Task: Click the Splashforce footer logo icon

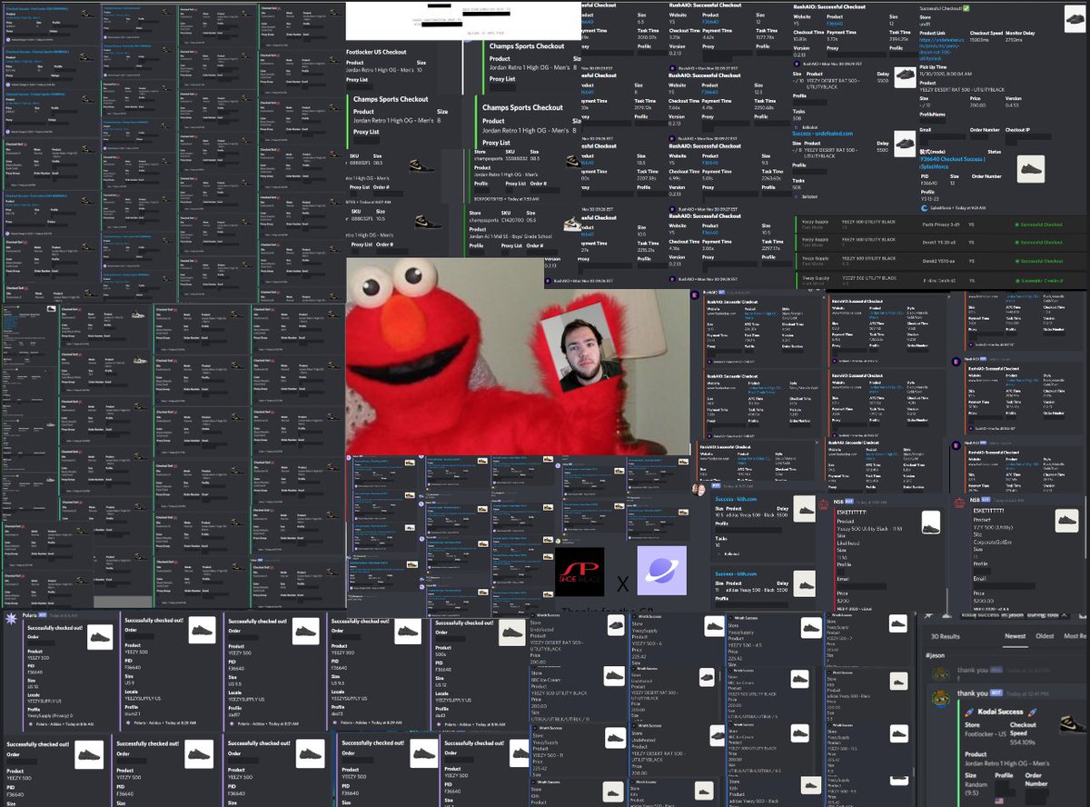Action: tap(924, 207)
